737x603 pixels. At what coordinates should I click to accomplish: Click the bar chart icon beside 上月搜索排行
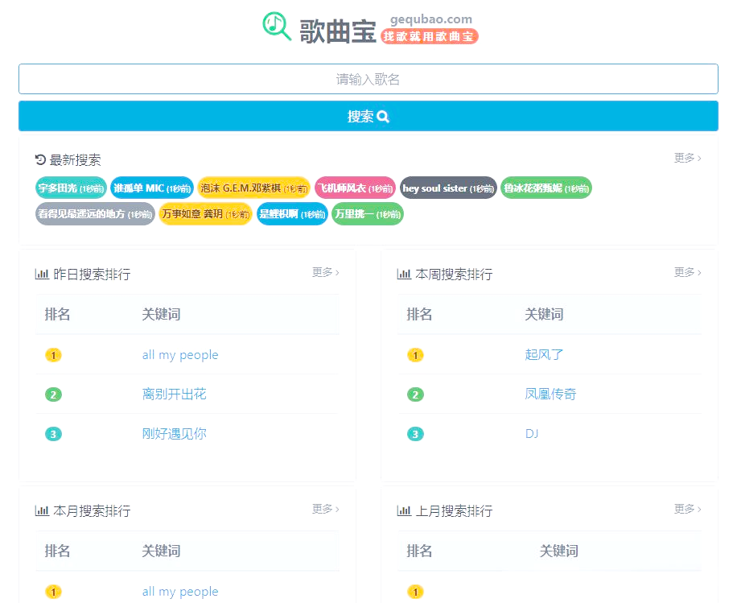404,510
